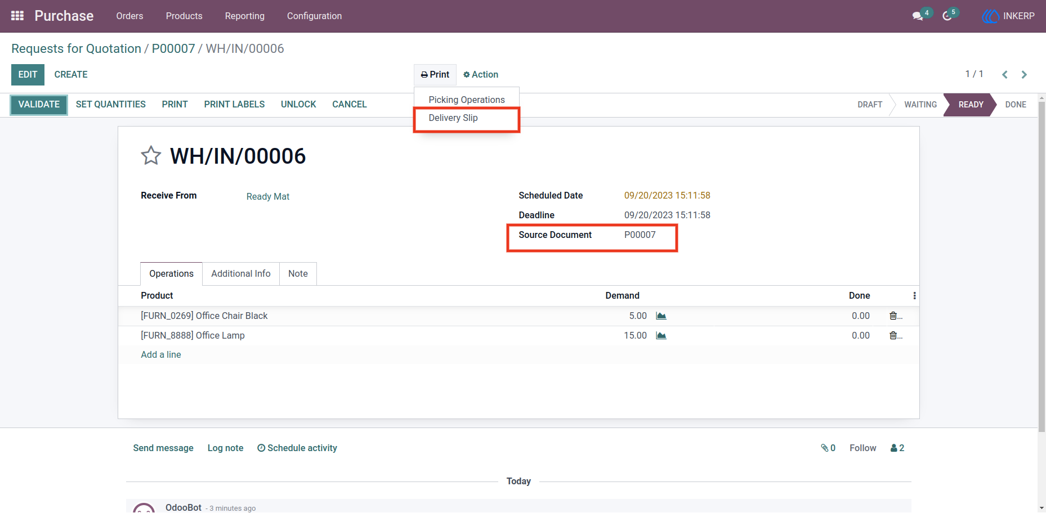Image resolution: width=1046 pixels, height=513 pixels.
Task: Delete the Office Lamp line
Action: [894, 336]
